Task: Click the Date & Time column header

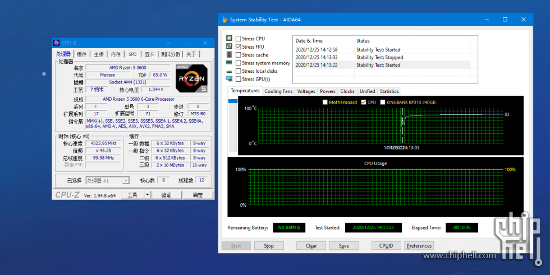Action: point(323,40)
